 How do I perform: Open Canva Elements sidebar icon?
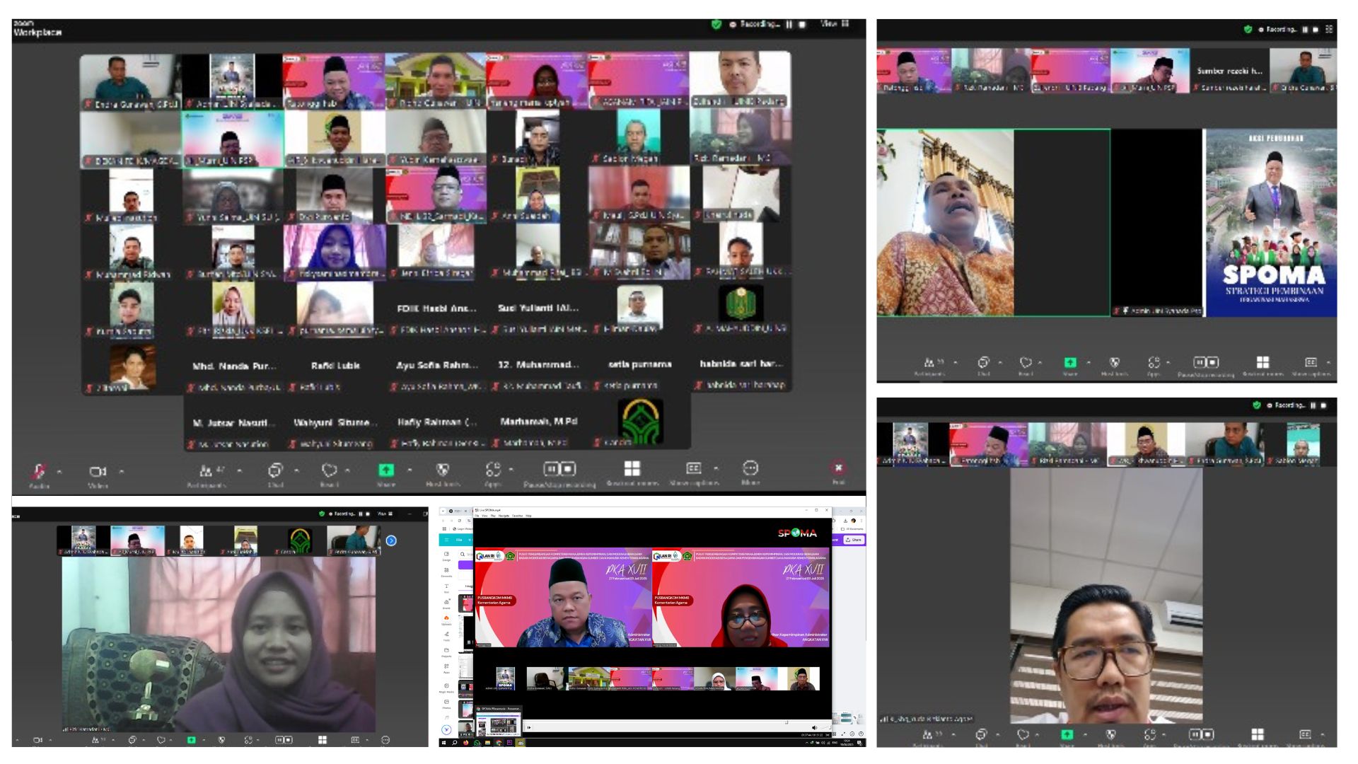pyautogui.click(x=446, y=572)
